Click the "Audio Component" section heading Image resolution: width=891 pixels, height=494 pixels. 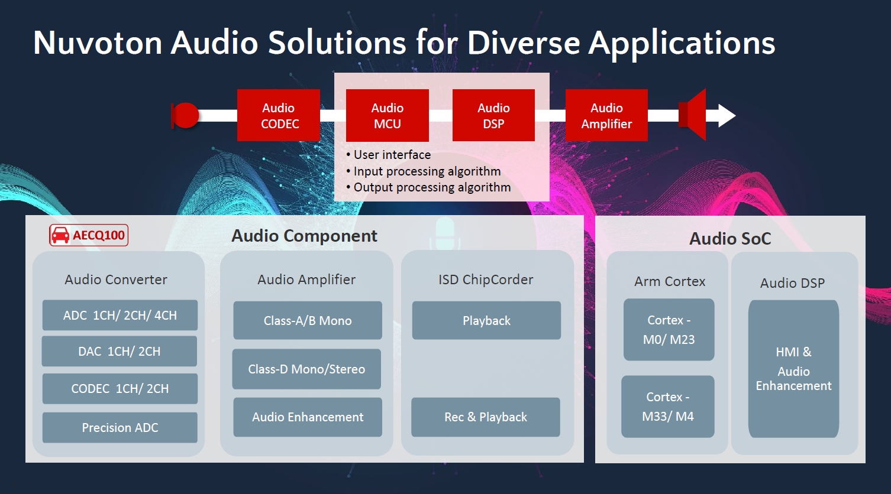(304, 236)
